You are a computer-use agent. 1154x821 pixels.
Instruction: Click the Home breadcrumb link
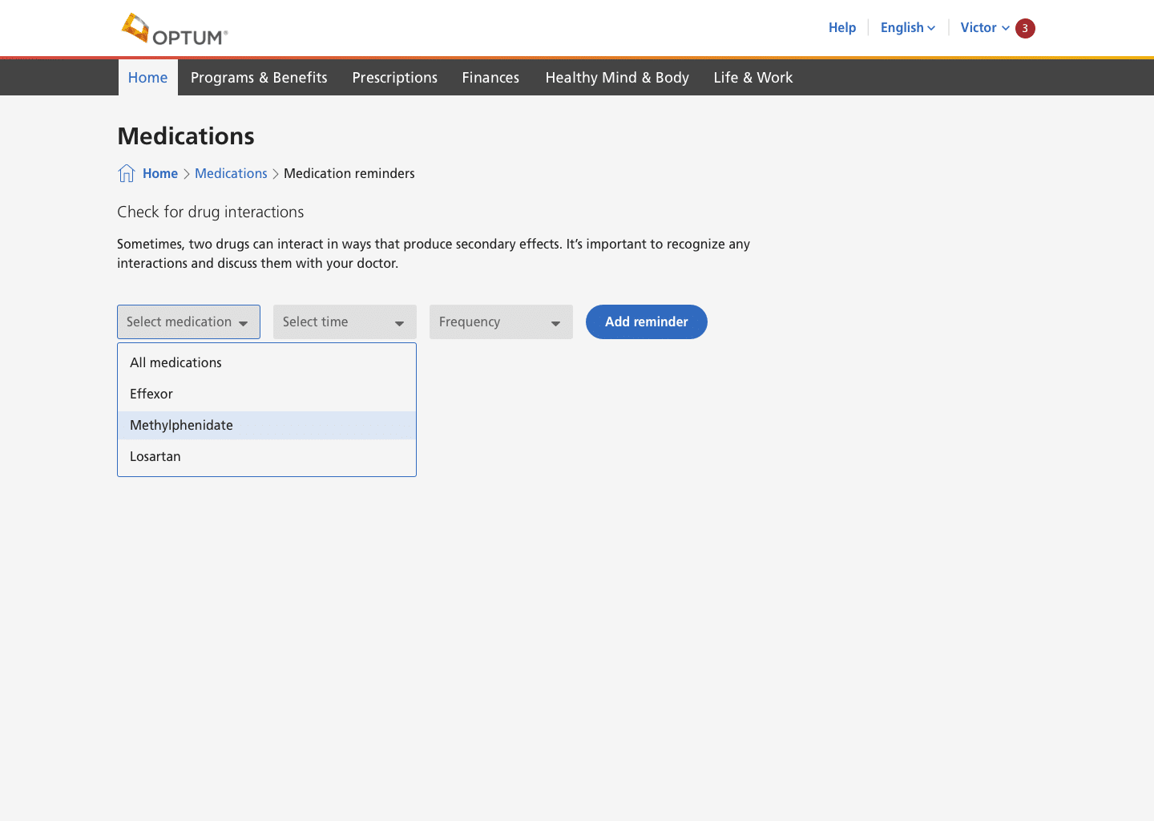pyautogui.click(x=160, y=173)
